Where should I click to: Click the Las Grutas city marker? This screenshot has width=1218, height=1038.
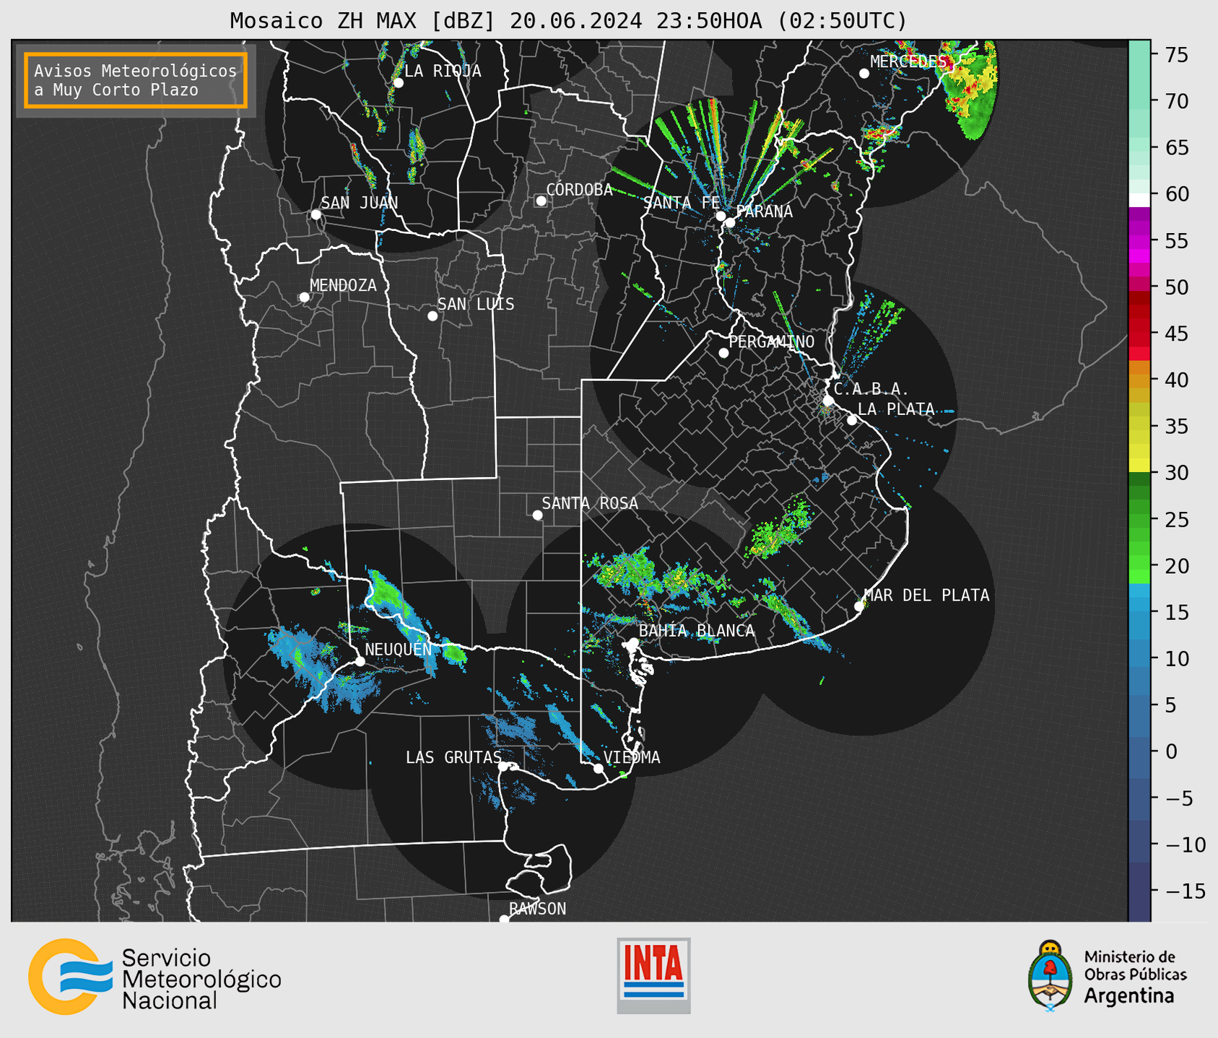point(503,767)
